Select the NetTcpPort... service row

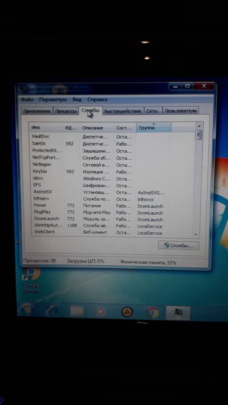click(x=112, y=157)
